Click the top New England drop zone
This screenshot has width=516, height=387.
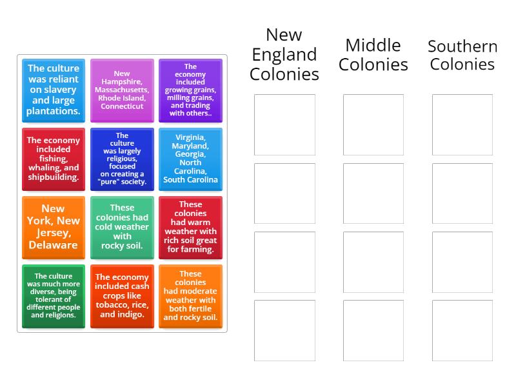click(284, 123)
